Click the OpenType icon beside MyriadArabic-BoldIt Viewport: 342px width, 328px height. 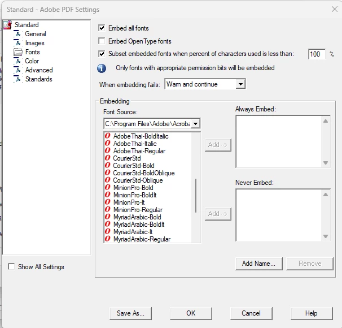[x=108, y=224]
